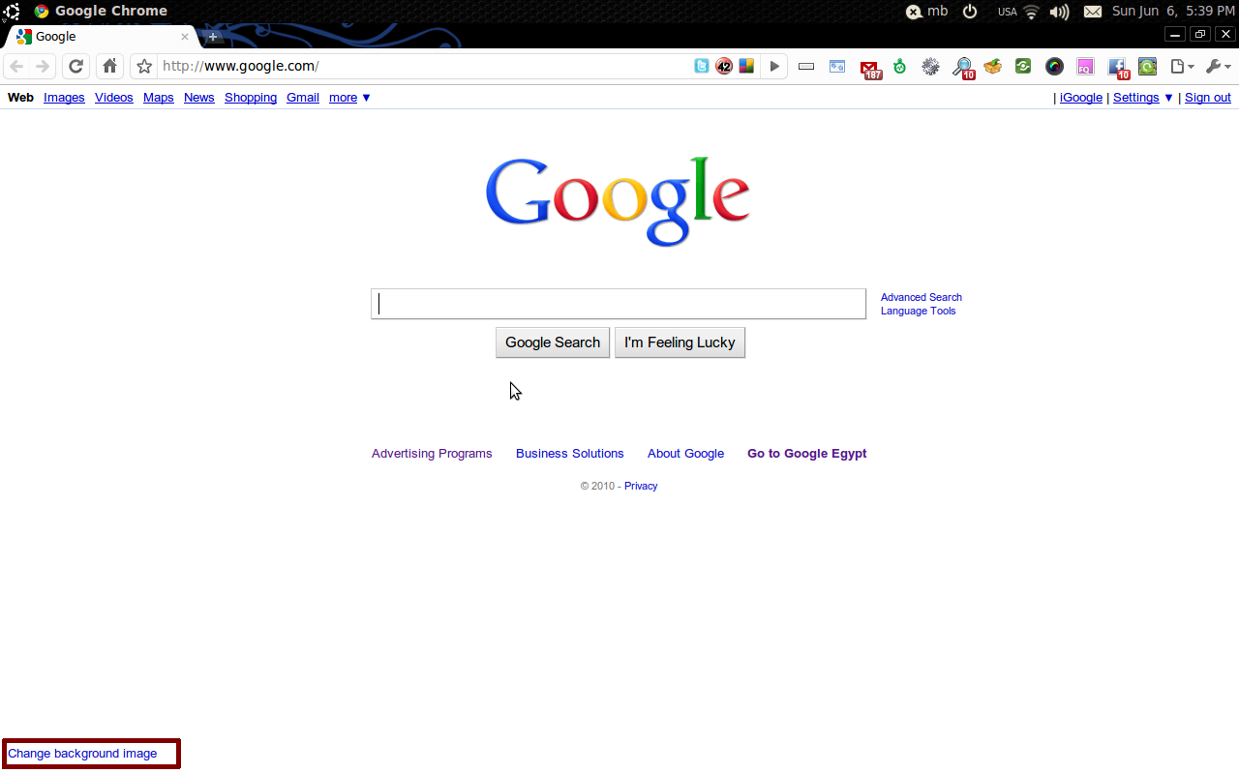Open the Business Solutions link

[570, 454]
